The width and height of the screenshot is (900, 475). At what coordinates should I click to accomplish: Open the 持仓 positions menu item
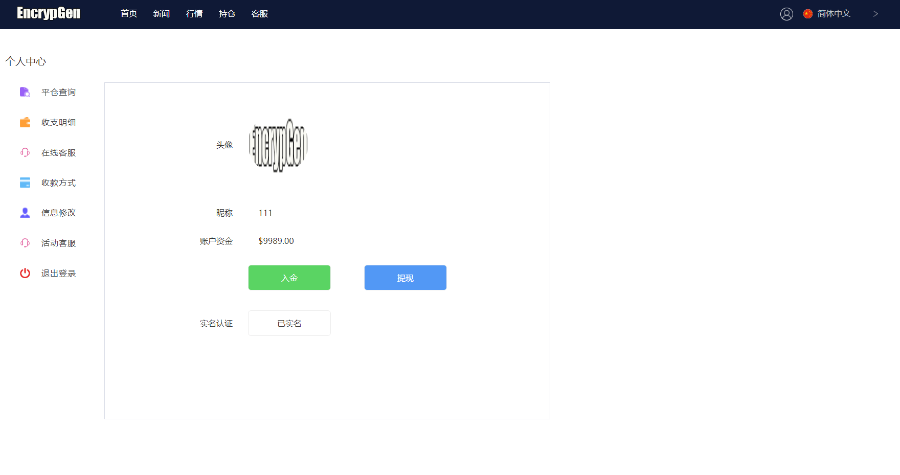227,14
